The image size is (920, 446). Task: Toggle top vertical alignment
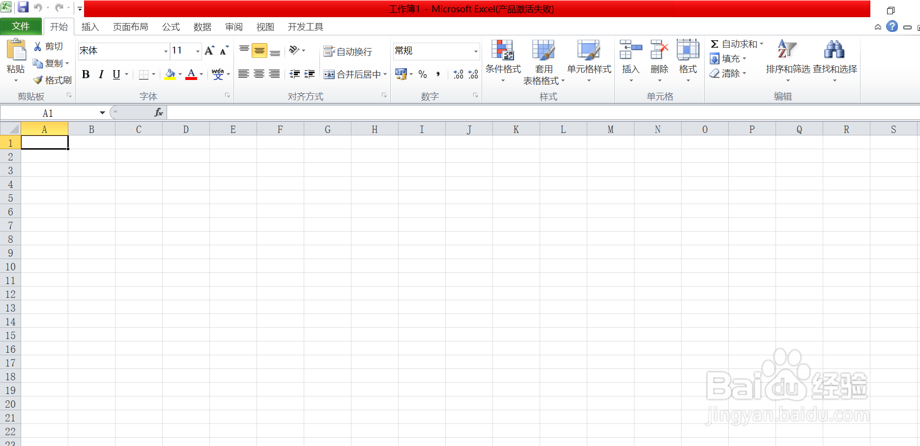[x=244, y=50]
